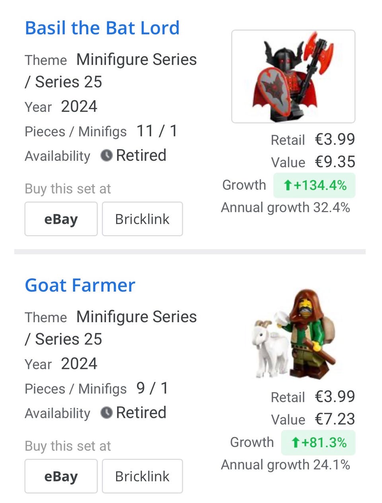Click the €9.35 value of Basil the Bat Lord
382x503 pixels.
pyautogui.click(x=335, y=162)
